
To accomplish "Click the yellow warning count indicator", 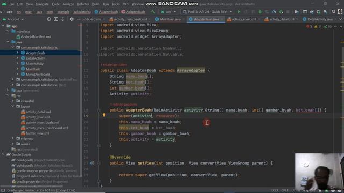I will (x=318, y=26).
